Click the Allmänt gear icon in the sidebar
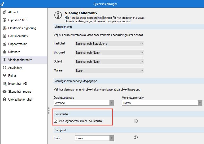This screenshot has width=204, height=144. [5, 12]
